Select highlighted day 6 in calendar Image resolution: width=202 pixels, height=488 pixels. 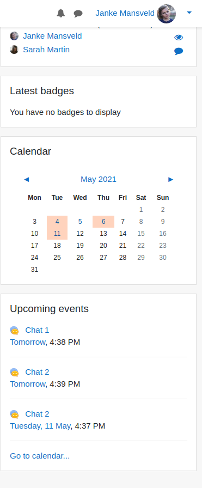[103, 222]
